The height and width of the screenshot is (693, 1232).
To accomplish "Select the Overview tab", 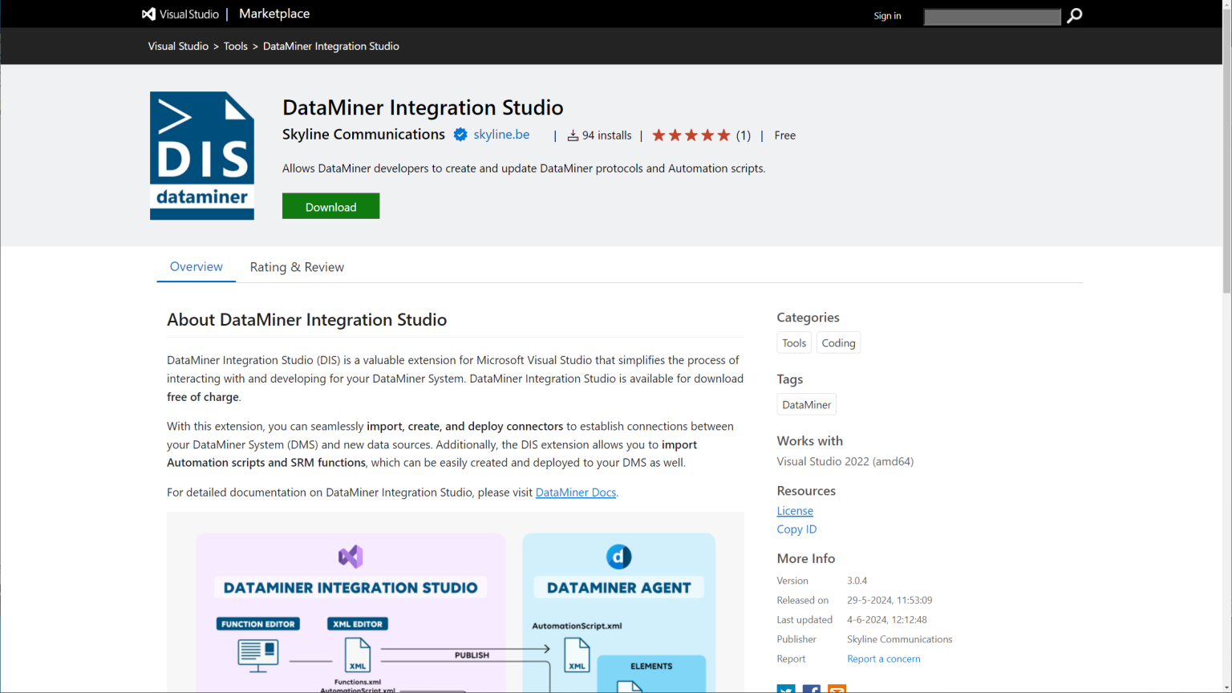I will pyautogui.click(x=196, y=266).
